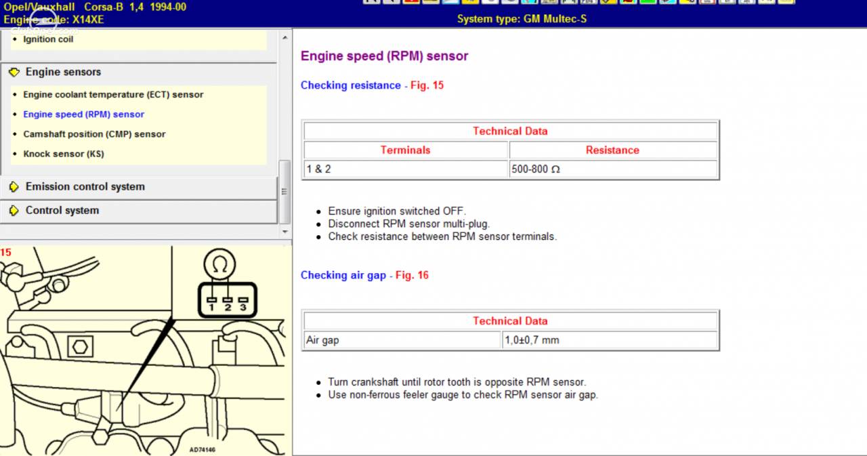Click the Engine sensors heading
Image resolution: width=867 pixels, height=456 pixels.
(63, 72)
